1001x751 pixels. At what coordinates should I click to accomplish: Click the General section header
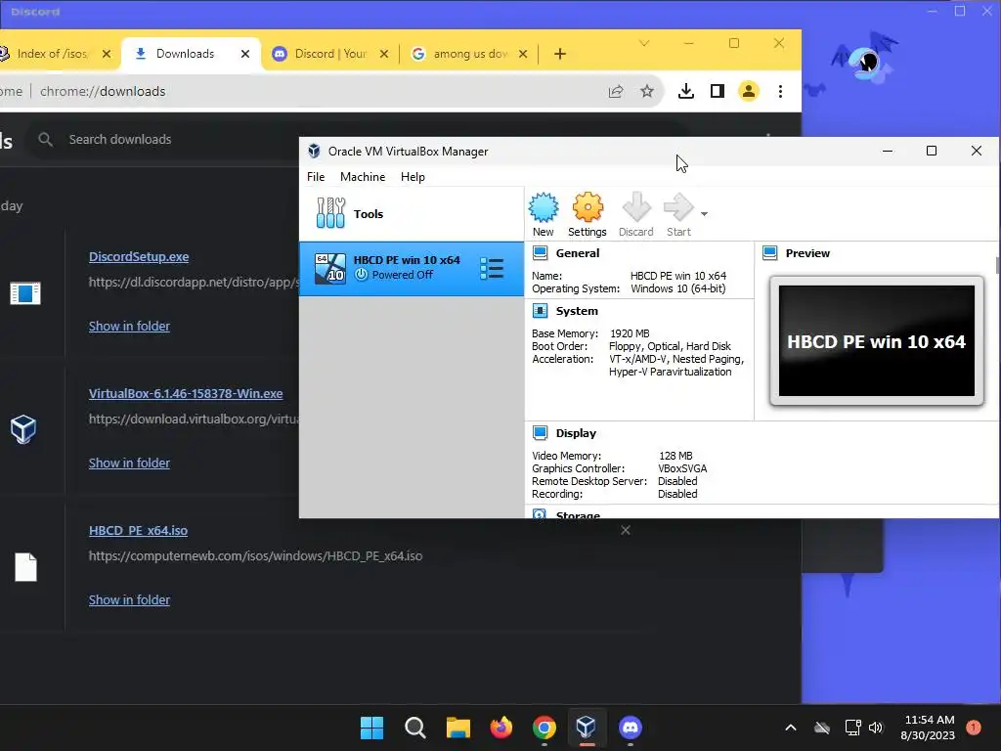[577, 253]
